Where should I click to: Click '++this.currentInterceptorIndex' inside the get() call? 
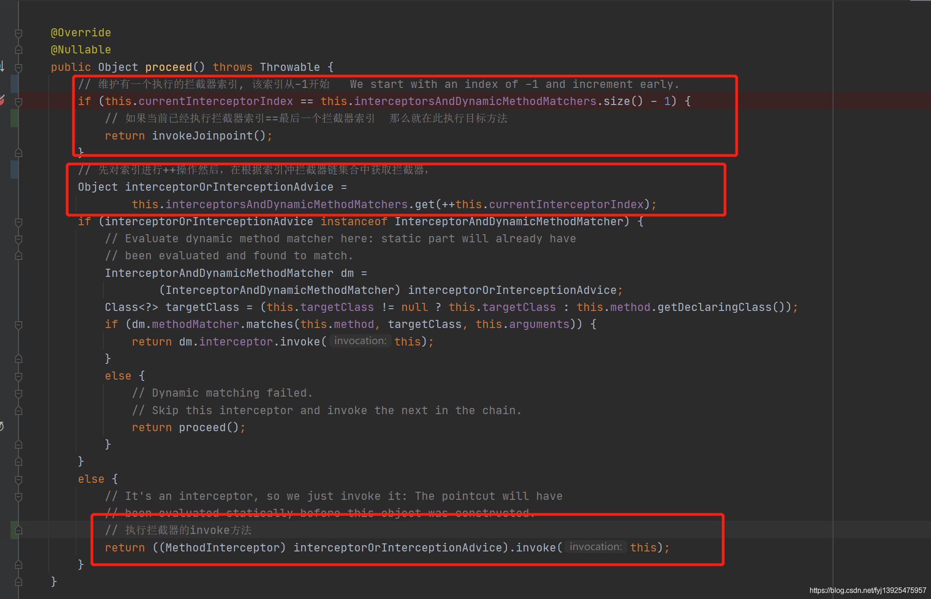point(543,205)
